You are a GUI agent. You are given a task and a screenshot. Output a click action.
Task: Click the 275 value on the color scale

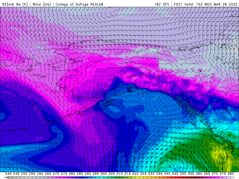64,174
